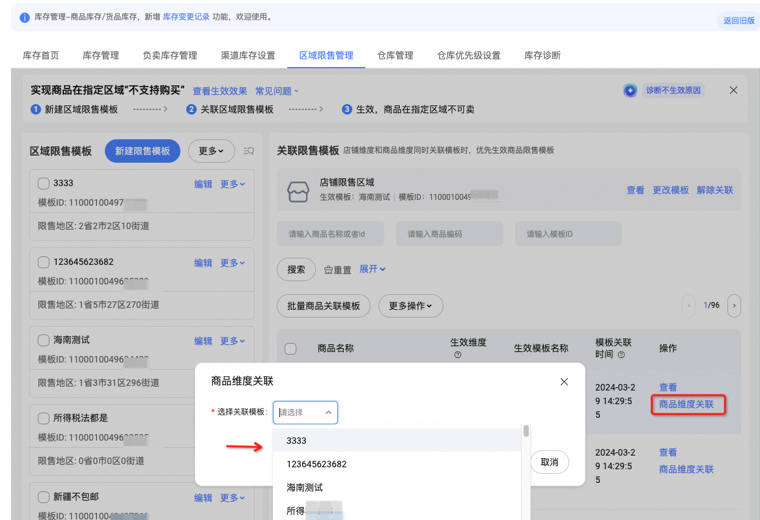
Task: Click 查看生效效果 link
Action: point(219,91)
